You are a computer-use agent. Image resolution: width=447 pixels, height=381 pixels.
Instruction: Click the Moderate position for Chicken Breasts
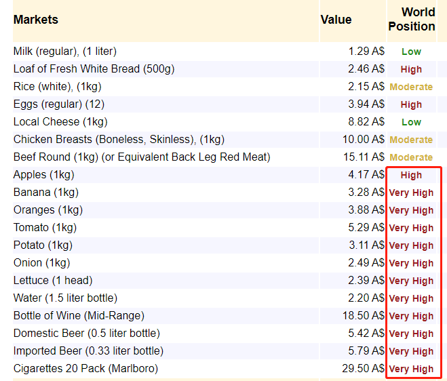pyautogui.click(x=411, y=140)
